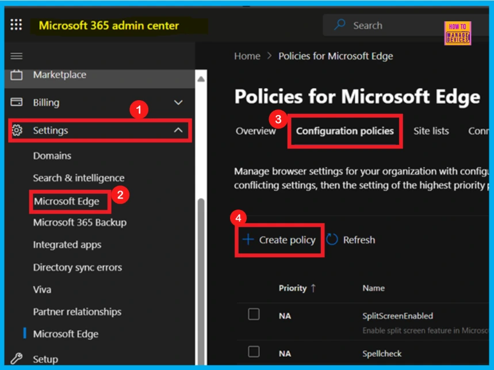The width and height of the screenshot is (494, 370).
Task: Click the Priority column header
Action: (x=292, y=288)
